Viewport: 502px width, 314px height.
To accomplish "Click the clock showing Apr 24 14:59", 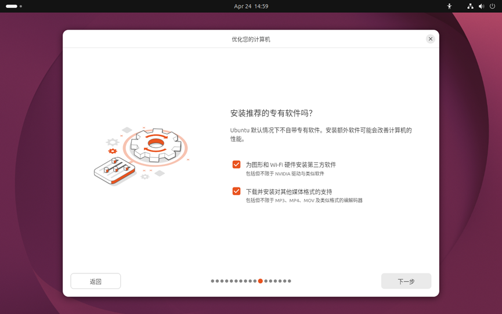I will click(x=251, y=6).
